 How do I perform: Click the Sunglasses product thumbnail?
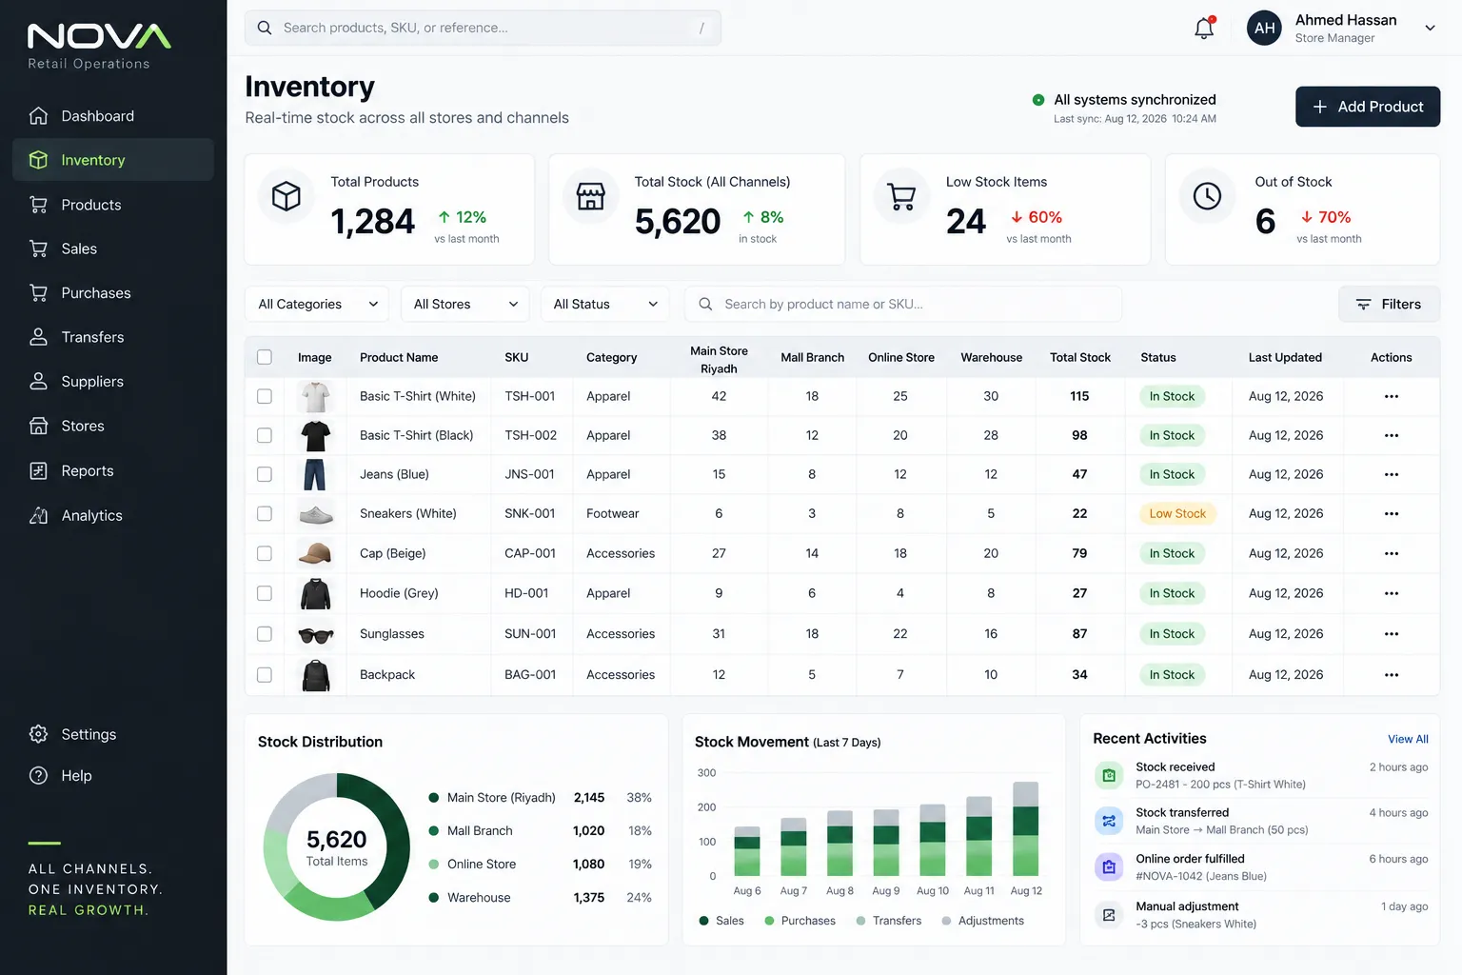[315, 634]
